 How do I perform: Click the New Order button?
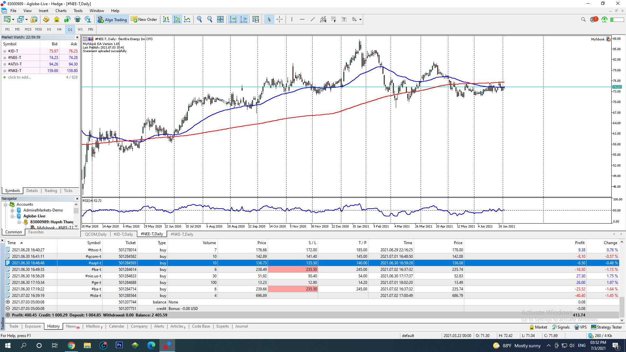[x=144, y=20]
